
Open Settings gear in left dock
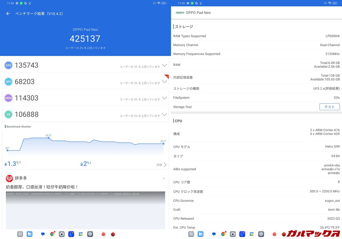90,234
